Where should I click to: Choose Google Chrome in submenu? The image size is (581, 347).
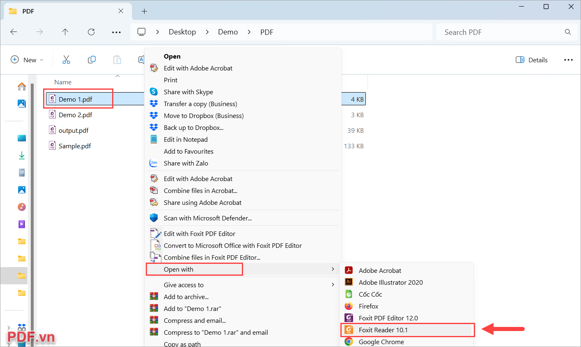tap(406, 342)
